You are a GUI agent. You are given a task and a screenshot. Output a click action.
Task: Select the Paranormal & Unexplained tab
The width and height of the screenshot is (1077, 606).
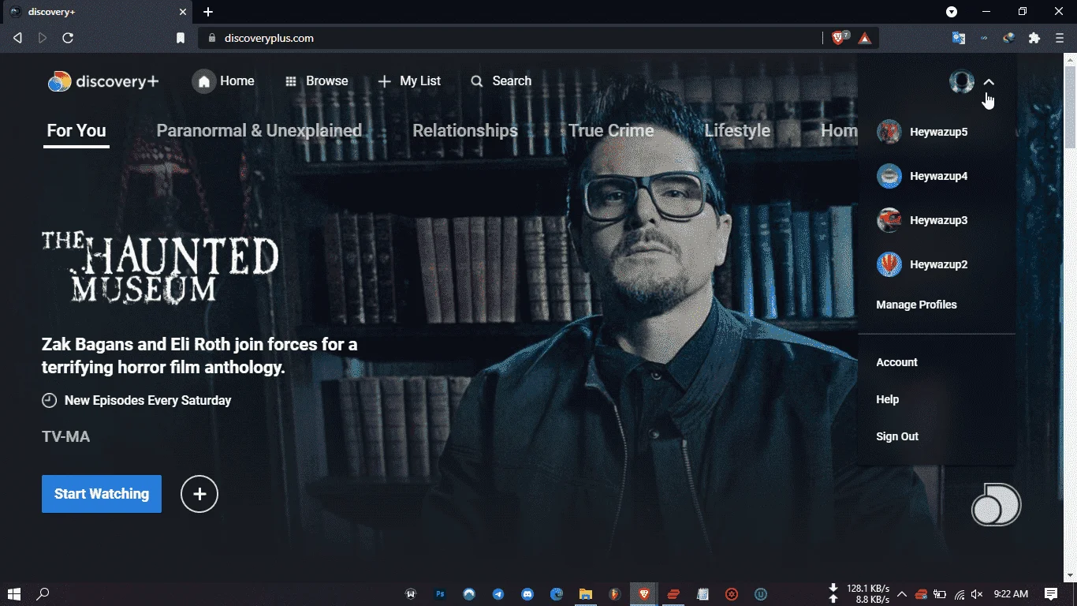point(259,131)
